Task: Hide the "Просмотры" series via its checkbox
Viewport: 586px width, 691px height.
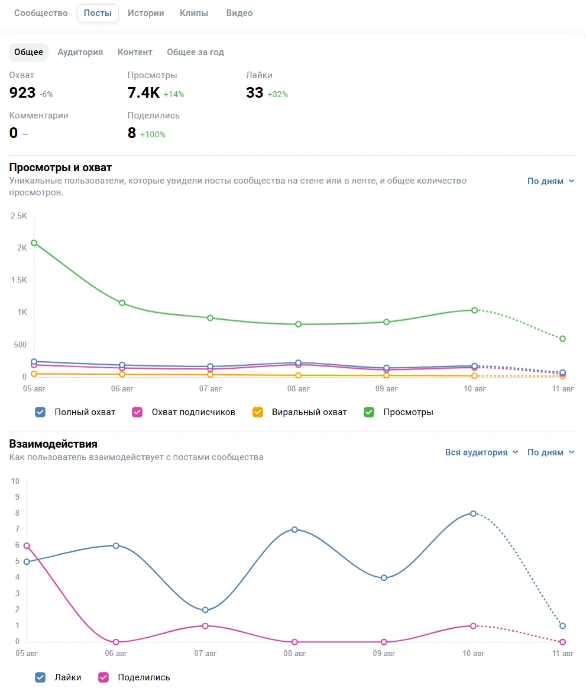Action: coord(369,412)
